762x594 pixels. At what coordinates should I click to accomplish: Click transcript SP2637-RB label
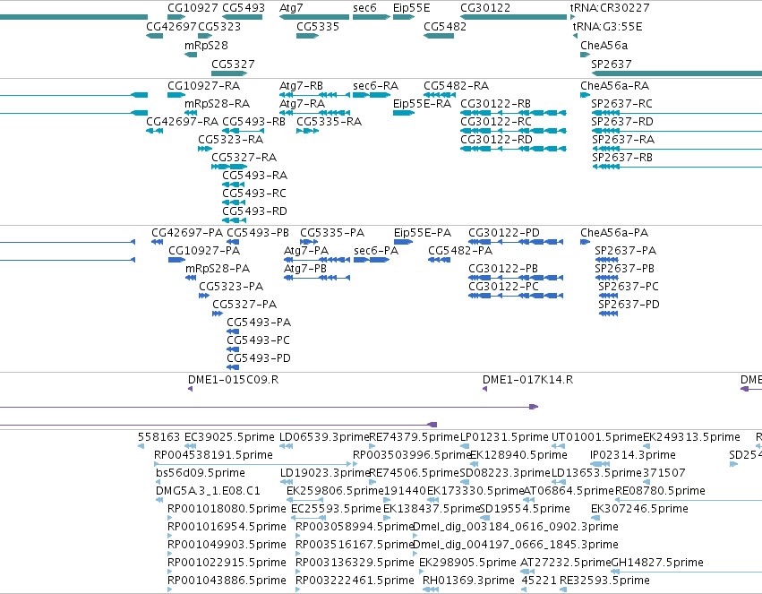(x=622, y=158)
